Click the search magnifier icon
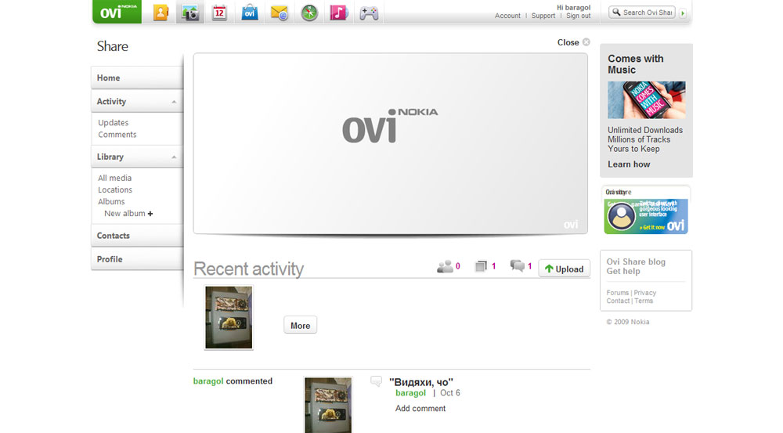This screenshot has width=783, height=433. click(617, 12)
